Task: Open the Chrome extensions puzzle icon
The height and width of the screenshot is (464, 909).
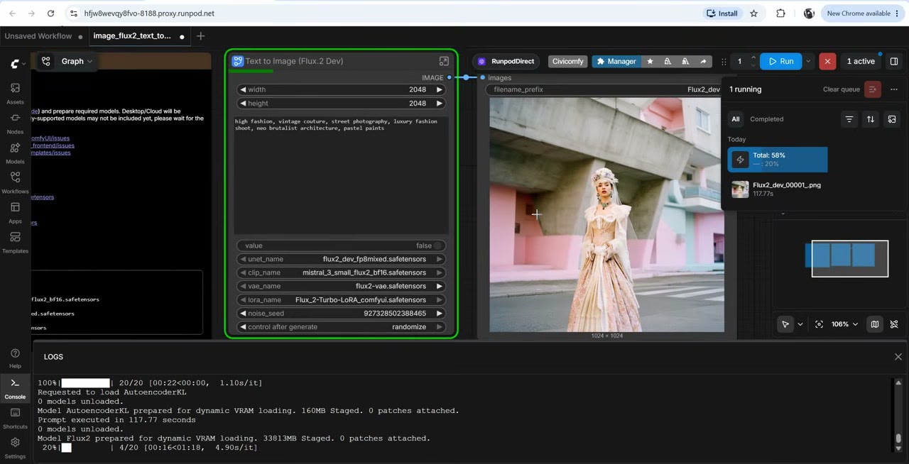Action: (x=780, y=13)
